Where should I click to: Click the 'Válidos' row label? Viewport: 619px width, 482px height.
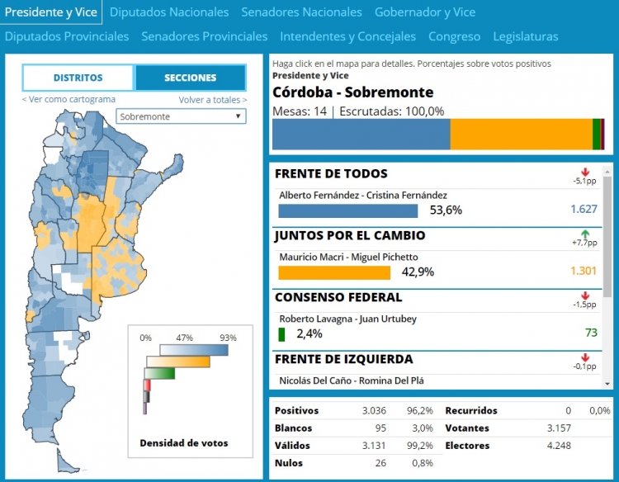pyautogui.click(x=292, y=446)
